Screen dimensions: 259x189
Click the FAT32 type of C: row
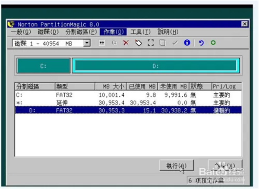(x=64, y=95)
